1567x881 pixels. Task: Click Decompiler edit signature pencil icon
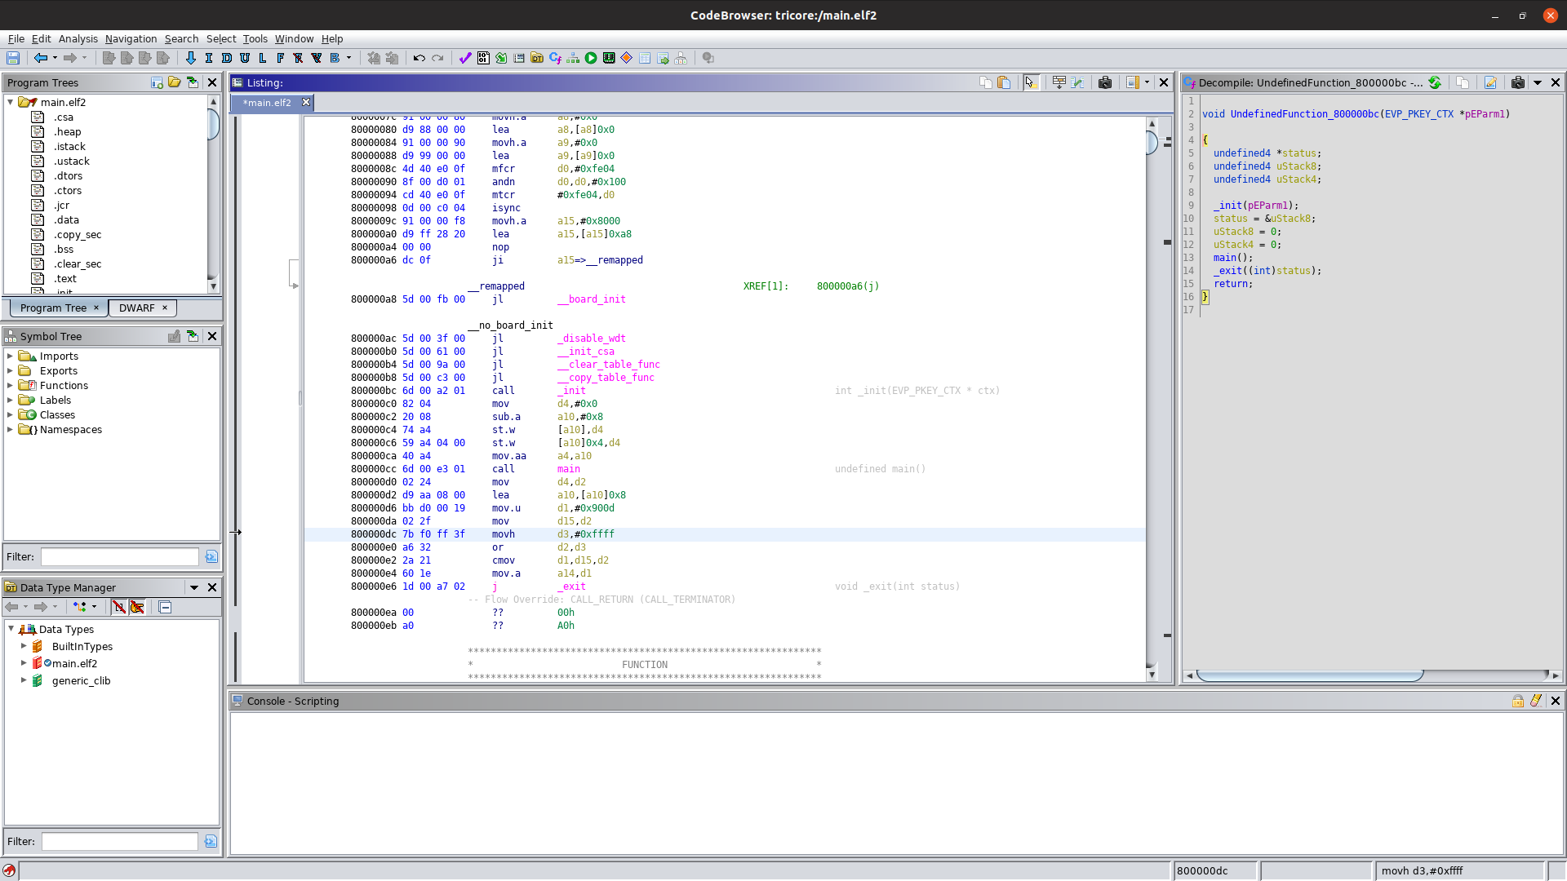(x=1490, y=82)
